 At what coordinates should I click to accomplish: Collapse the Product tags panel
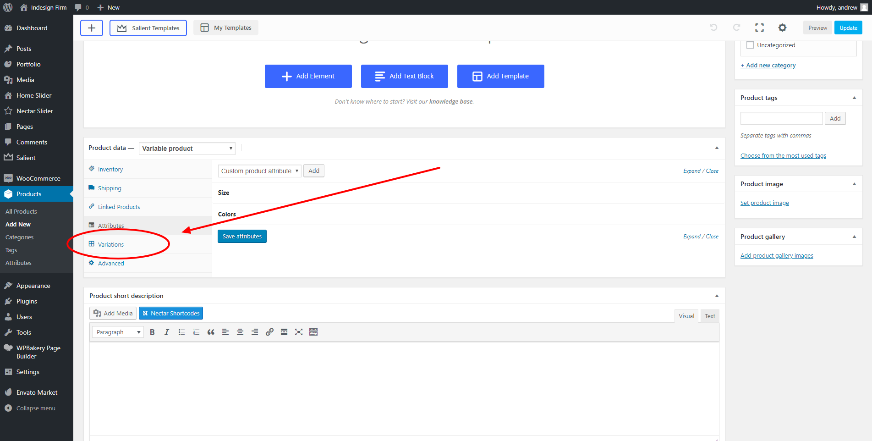854,98
